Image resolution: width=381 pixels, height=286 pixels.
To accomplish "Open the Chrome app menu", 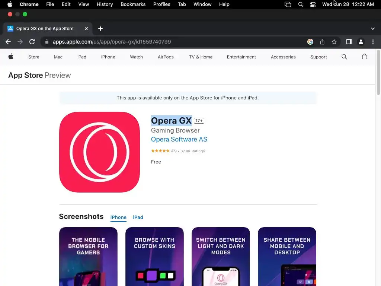I will 29,4.
